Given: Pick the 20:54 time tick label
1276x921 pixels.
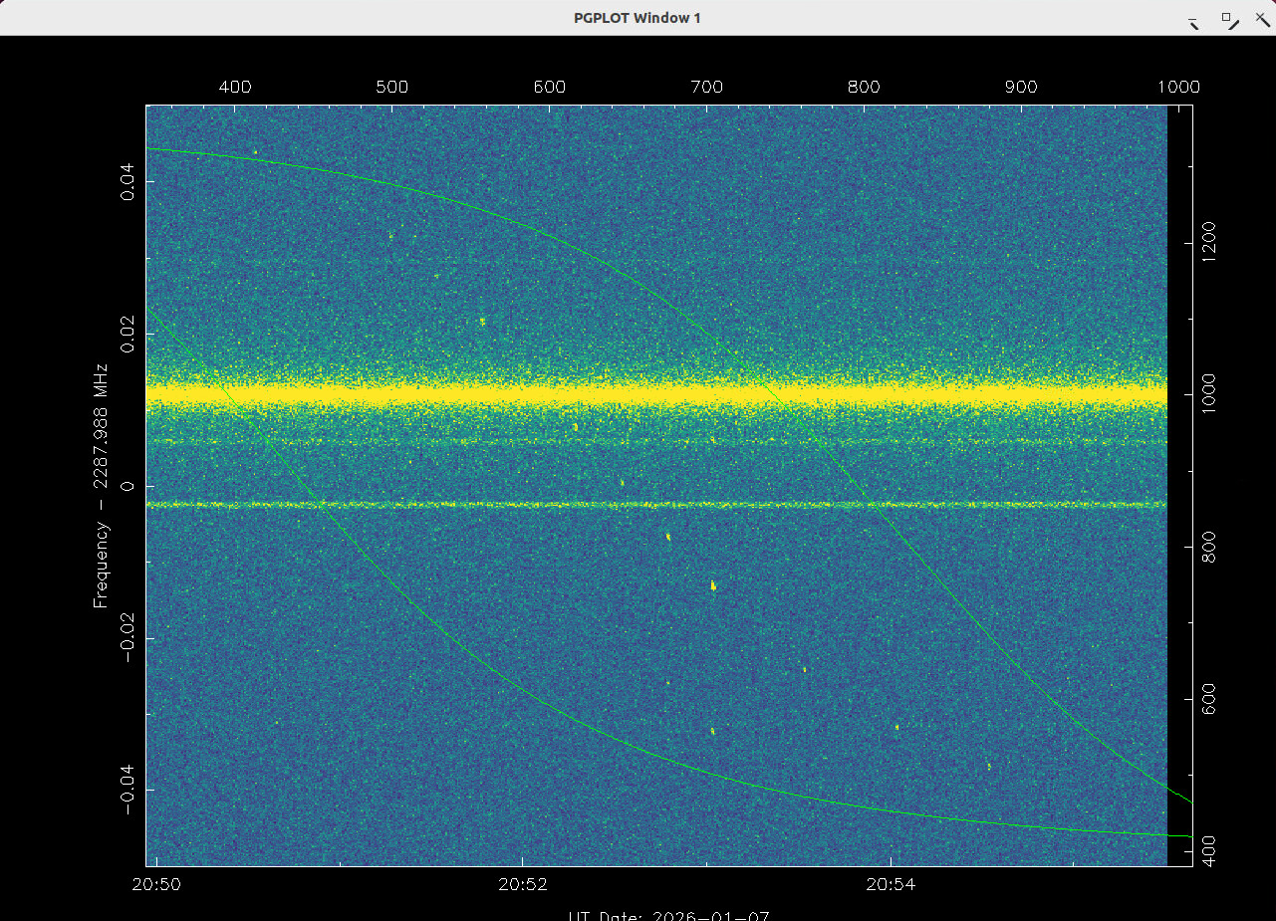Looking at the screenshot, I should tap(891, 884).
